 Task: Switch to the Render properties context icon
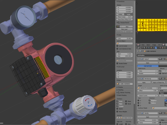point(142,48)
